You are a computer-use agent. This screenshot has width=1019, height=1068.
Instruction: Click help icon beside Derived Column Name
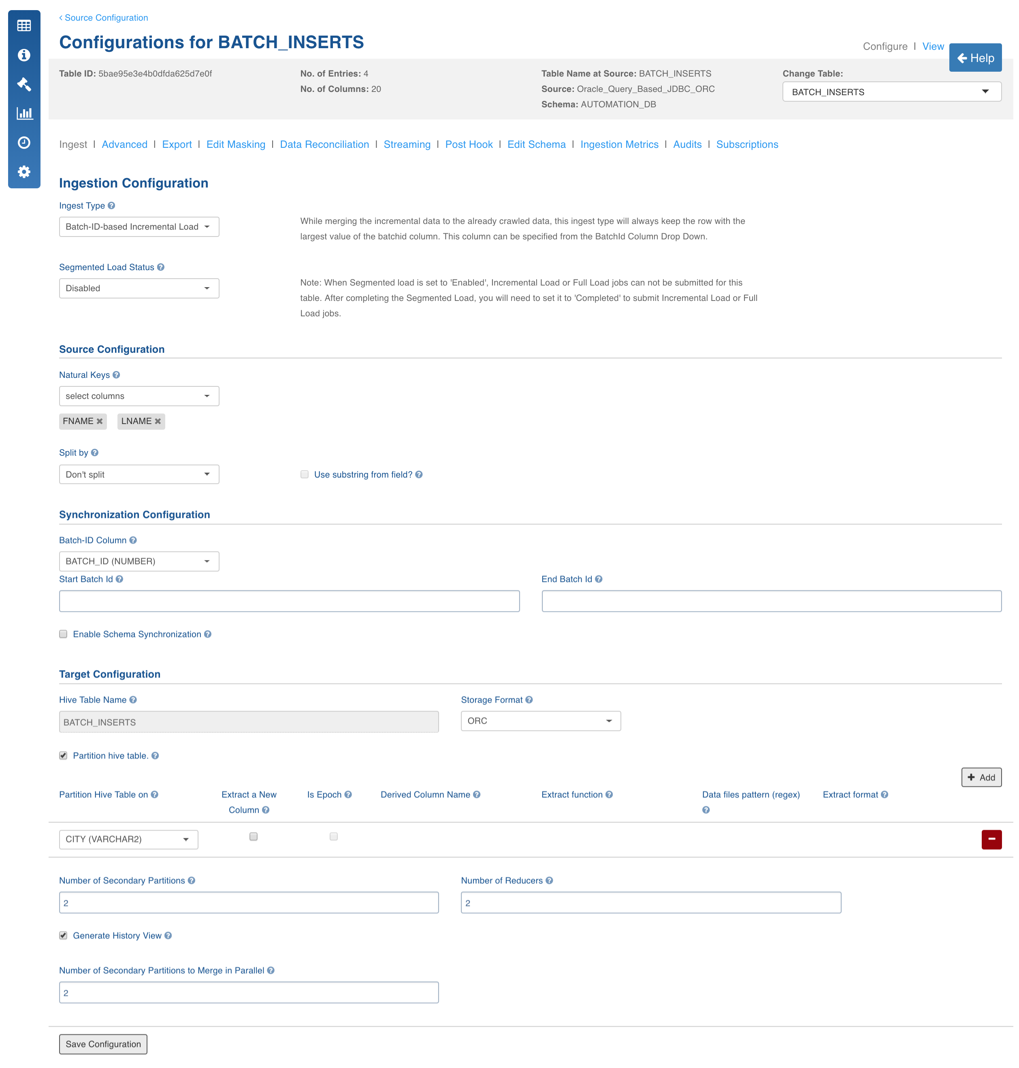[477, 794]
